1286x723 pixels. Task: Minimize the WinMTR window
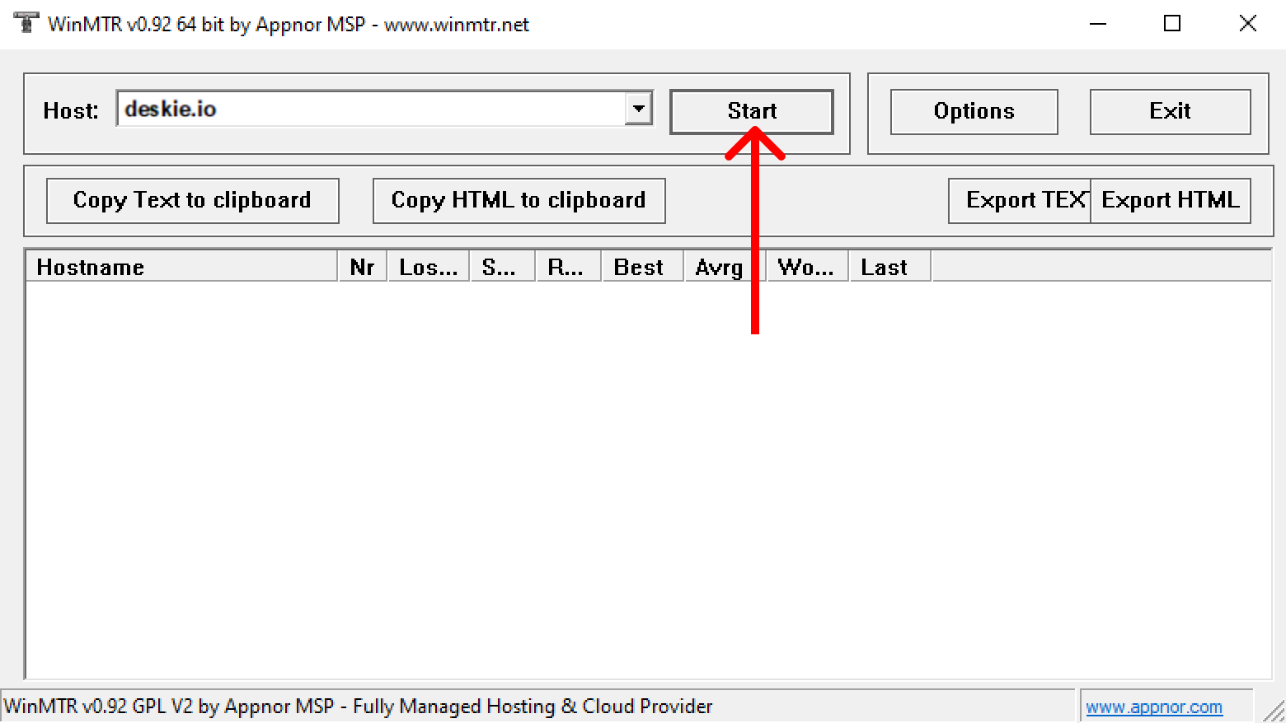pyautogui.click(x=1098, y=24)
